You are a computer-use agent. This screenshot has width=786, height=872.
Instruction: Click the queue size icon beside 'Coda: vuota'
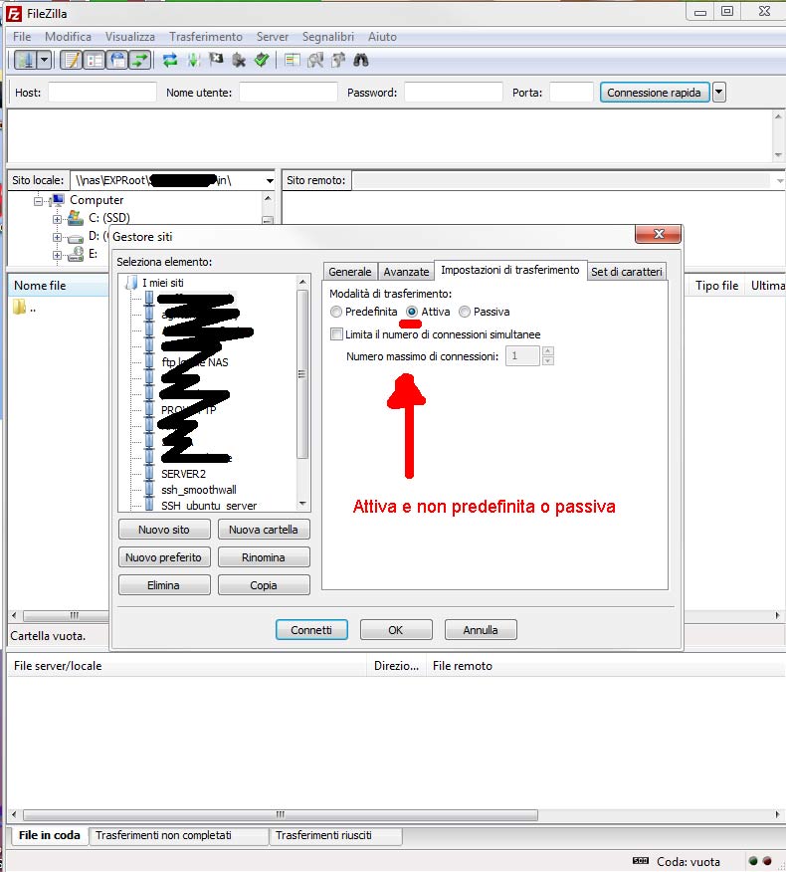click(x=641, y=861)
